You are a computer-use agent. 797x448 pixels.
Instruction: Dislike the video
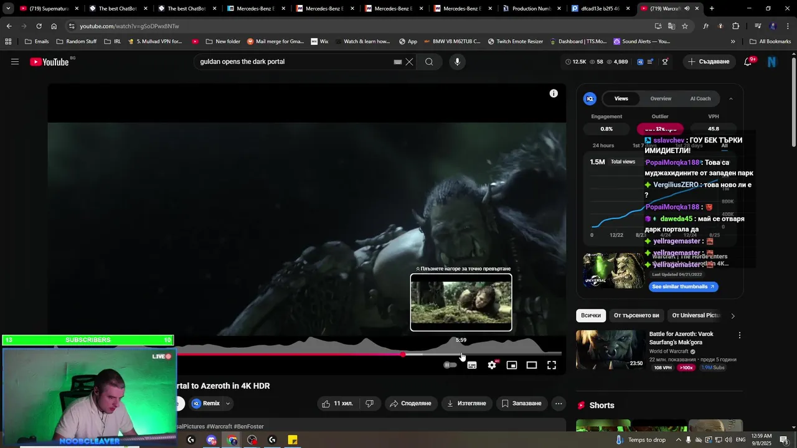pyautogui.click(x=369, y=403)
